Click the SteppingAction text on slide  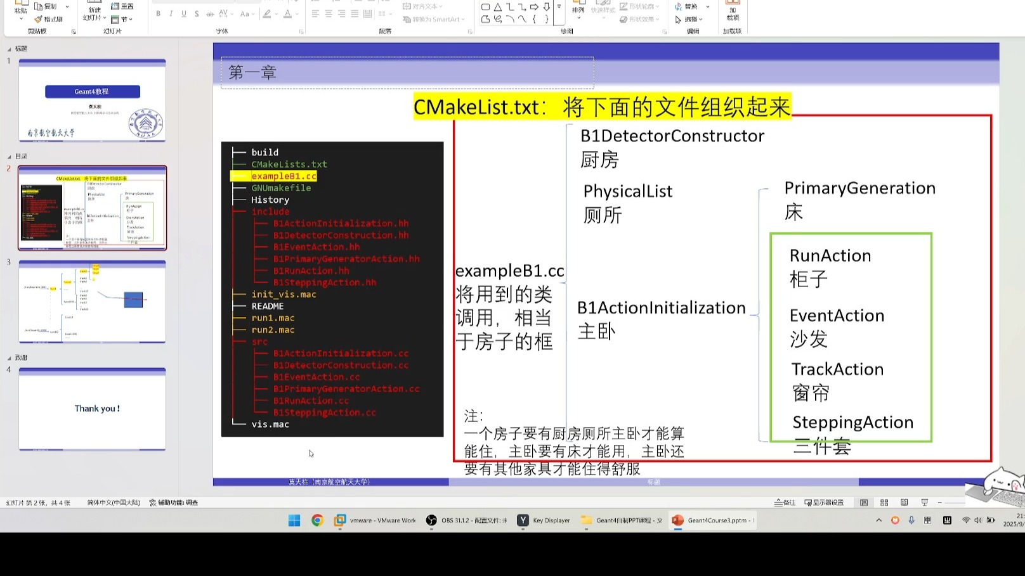[x=853, y=423]
